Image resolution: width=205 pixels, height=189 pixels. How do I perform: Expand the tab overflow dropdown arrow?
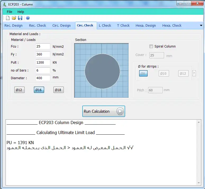pos(201,26)
